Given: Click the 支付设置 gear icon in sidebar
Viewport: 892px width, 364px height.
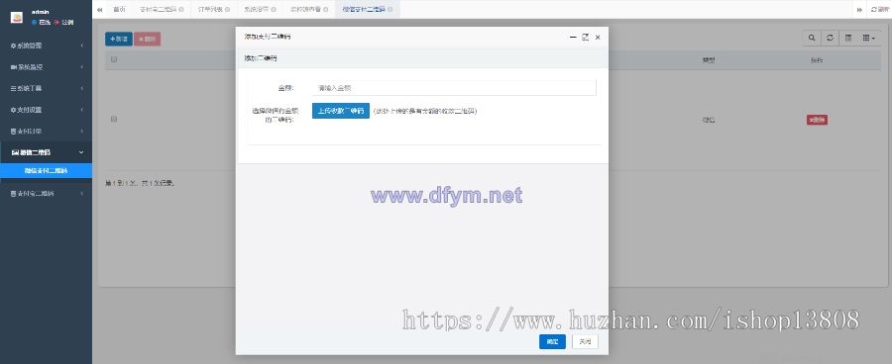Looking at the screenshot, I should [x=14, y=110].
